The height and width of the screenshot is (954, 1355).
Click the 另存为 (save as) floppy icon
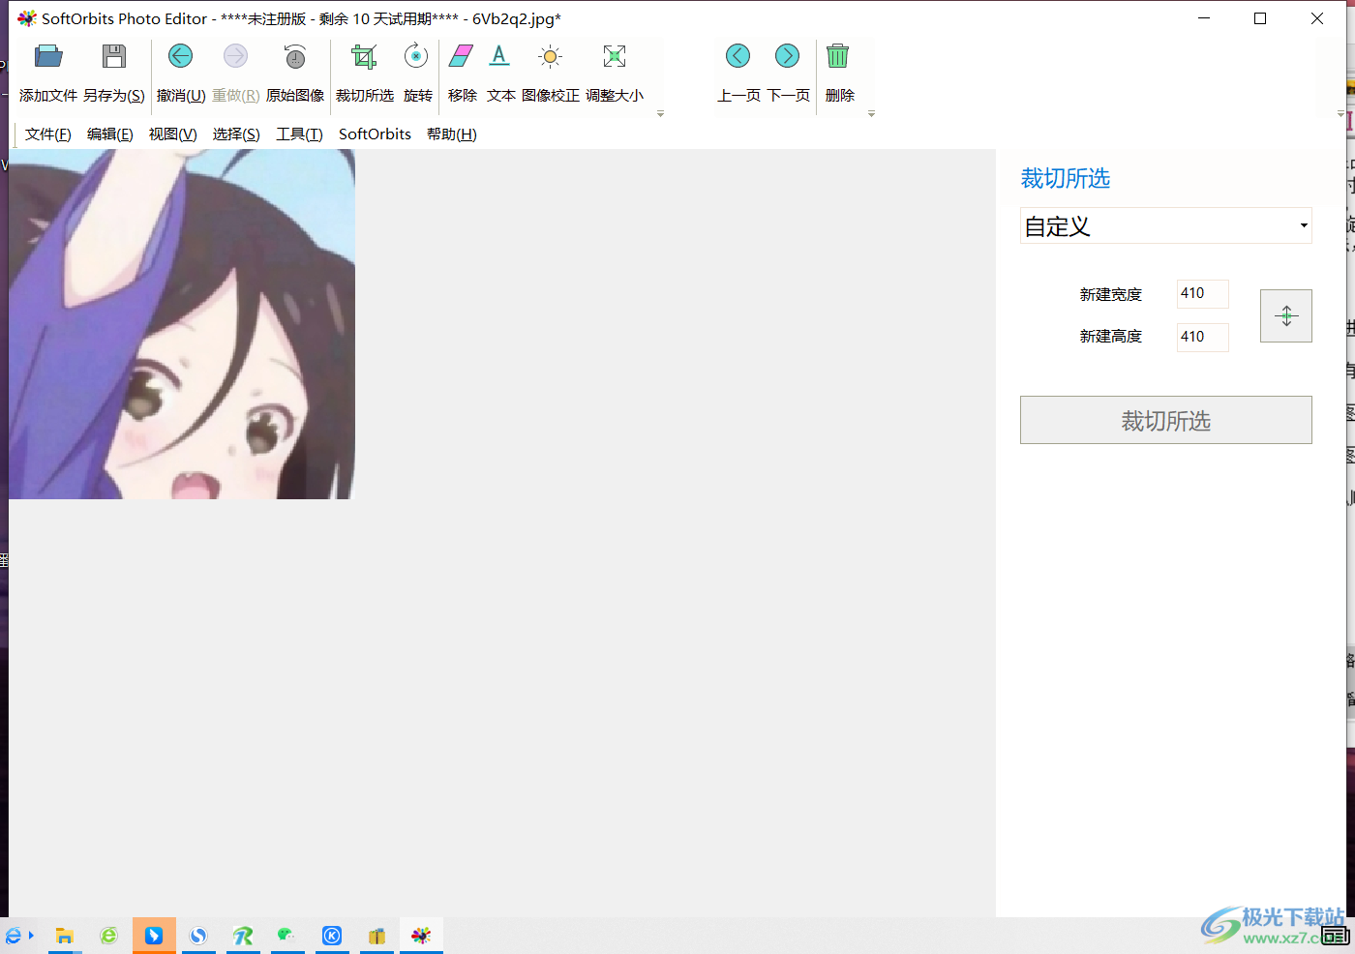(114, 56)
